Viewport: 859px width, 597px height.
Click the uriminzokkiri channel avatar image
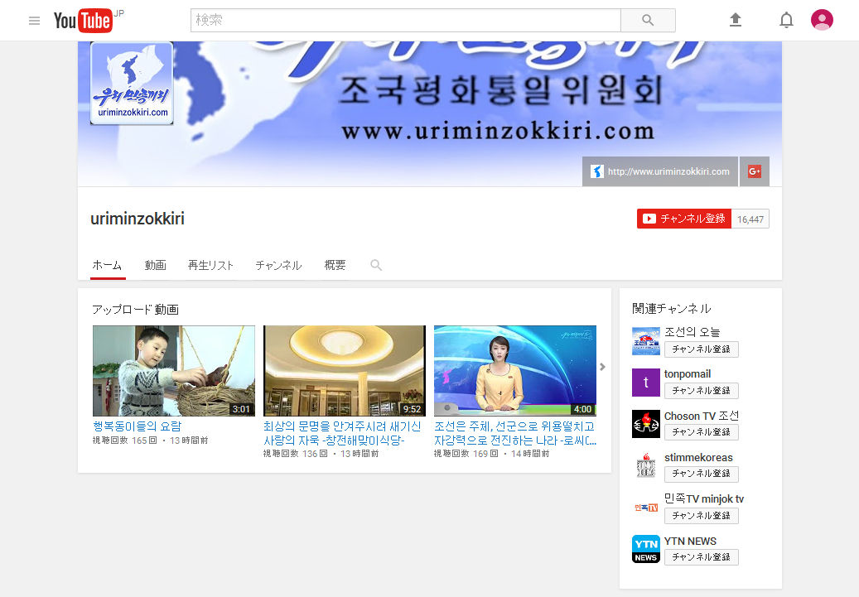(132, 84)
